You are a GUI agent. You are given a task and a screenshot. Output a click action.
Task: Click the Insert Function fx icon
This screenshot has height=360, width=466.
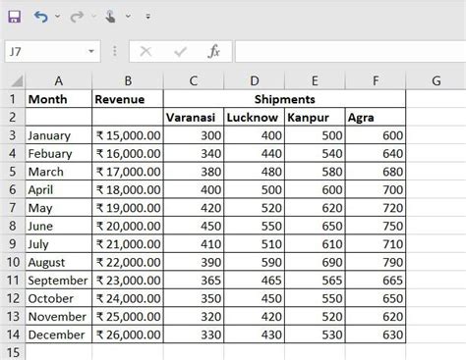pos(213,51)
